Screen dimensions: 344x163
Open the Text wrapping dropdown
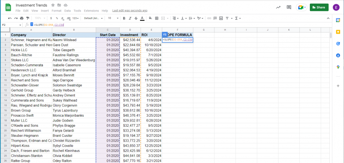point(192,18)
